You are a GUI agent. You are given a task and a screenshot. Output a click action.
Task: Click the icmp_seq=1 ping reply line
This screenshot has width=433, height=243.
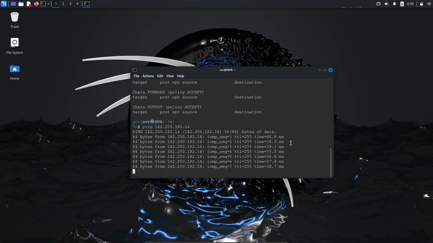pyautogui.click(x=208, y=137)
